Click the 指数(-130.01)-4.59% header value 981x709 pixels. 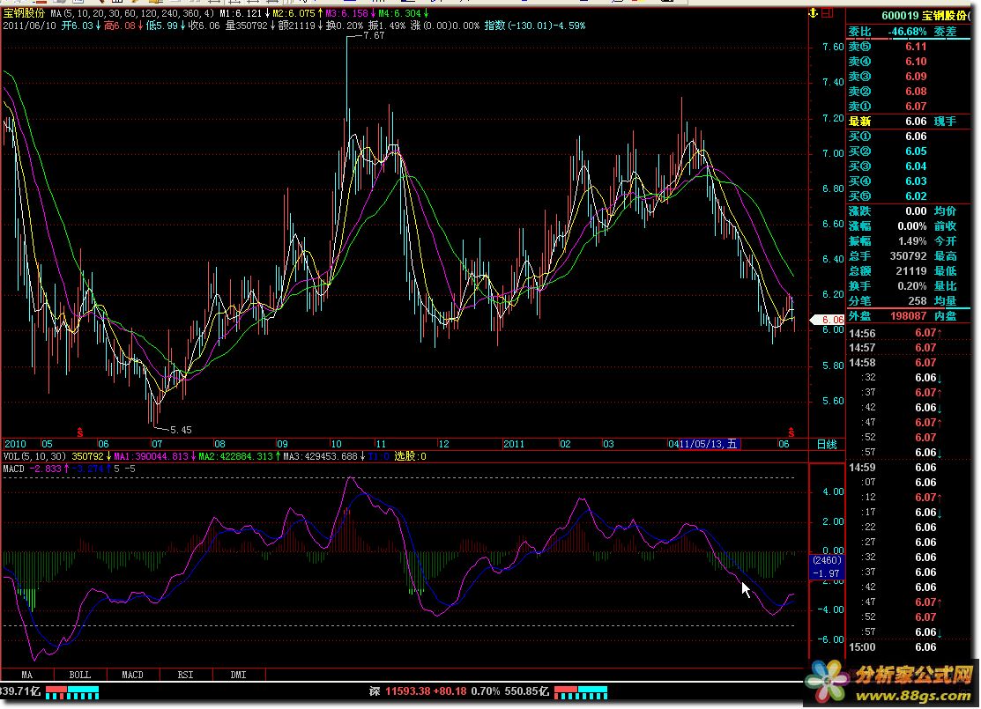coord(535,26)
